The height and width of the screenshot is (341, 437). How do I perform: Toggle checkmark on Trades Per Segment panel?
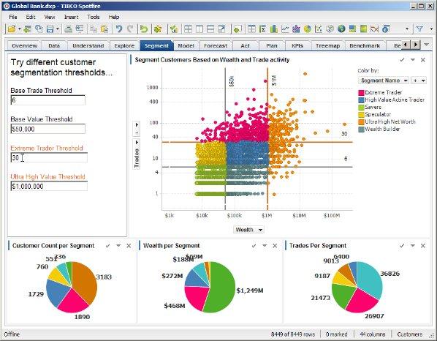[x=402, y=246]
